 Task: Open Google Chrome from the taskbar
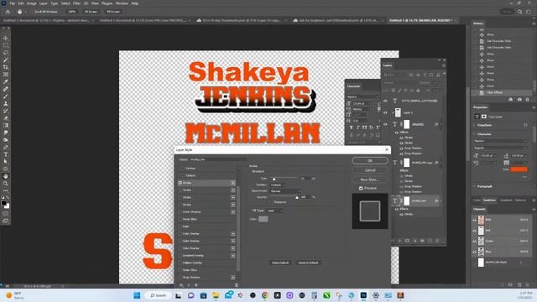(265, 295)
